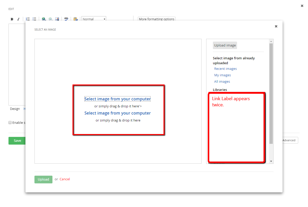This screenshot has width=308, height=207.
Task: Toggle italic formatting in the editor toolbar
Action: click(18, 19)
